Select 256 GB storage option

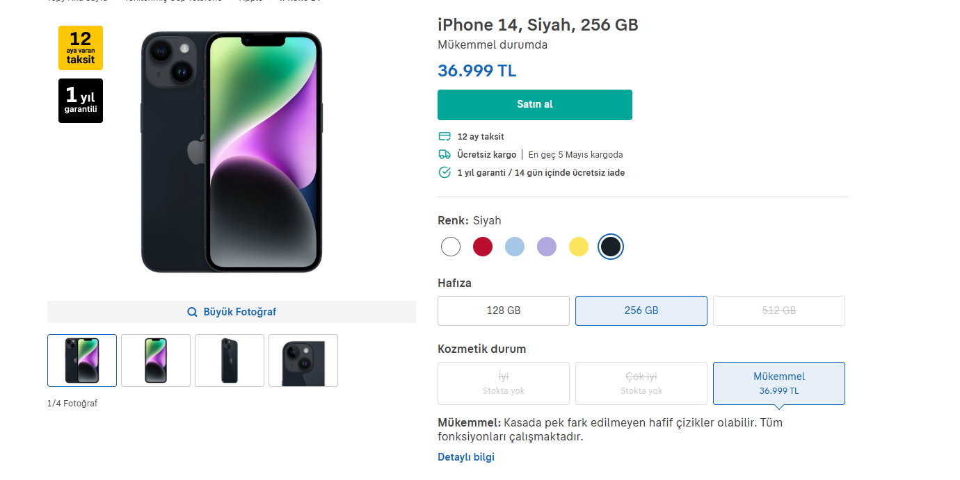pos(641,311)
